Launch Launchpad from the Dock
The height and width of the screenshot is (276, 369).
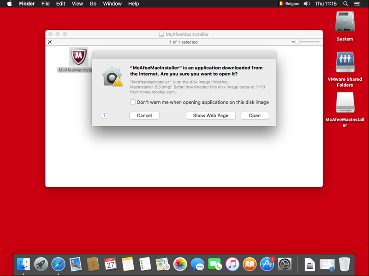(41, 264)
